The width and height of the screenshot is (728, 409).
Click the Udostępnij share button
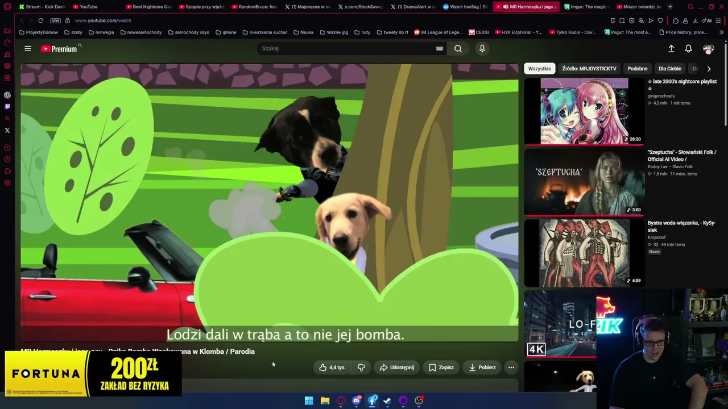click(397, 368)
